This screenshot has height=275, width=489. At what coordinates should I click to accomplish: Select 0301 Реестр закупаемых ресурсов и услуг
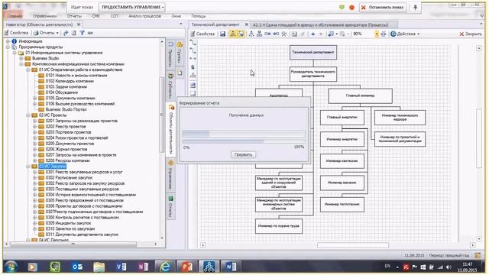84,172
